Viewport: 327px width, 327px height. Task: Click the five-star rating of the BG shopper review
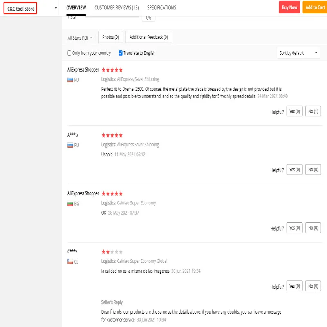(112, 193)
